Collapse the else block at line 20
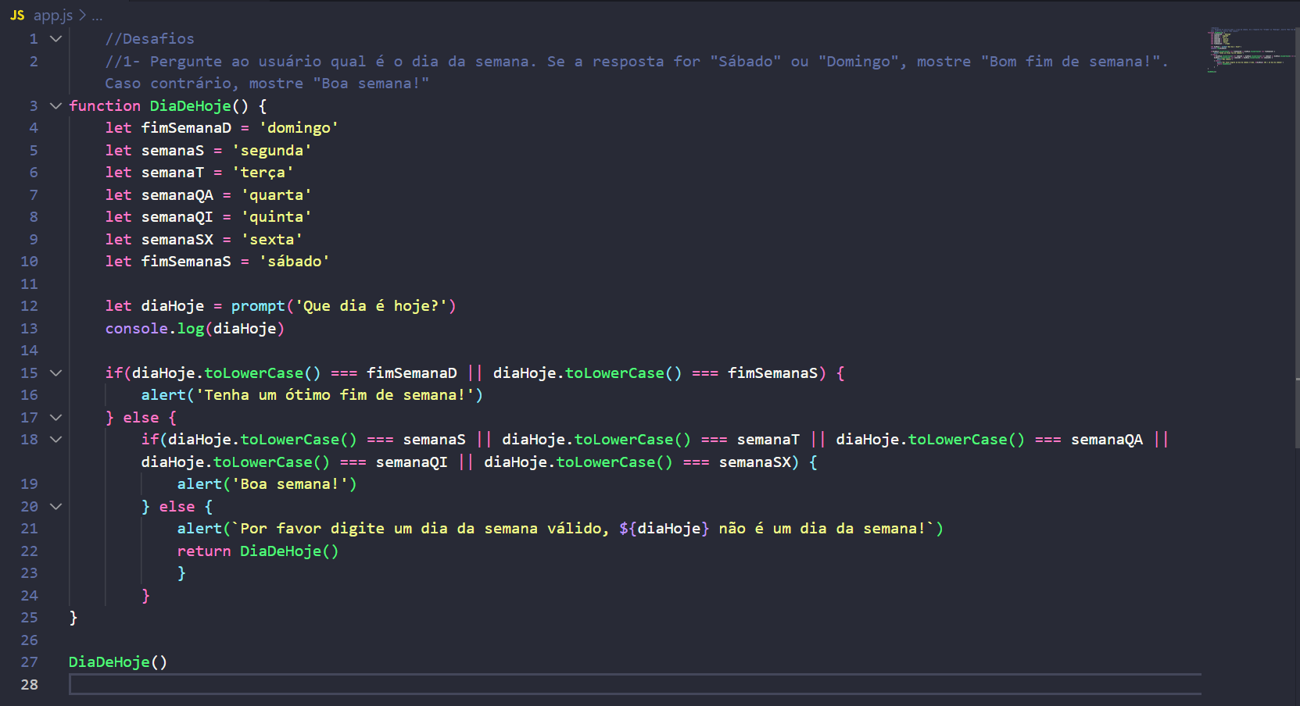 (56, 506)
